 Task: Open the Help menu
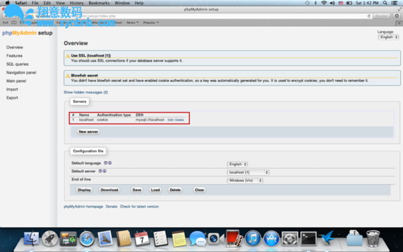(139, 3)
